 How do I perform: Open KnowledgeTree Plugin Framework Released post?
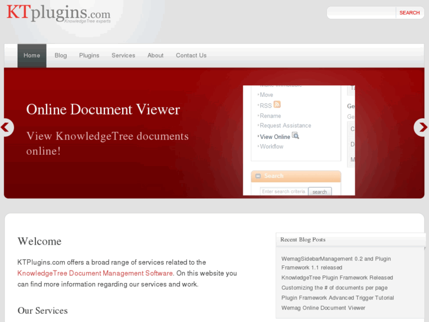coord(337,278)
